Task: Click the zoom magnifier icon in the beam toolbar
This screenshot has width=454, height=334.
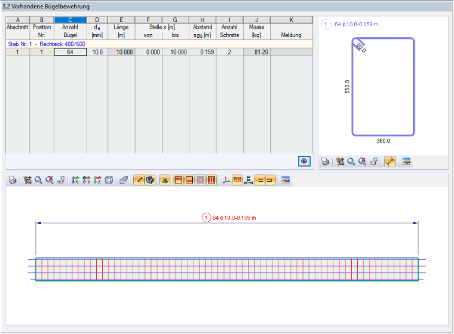Action: tap(38, 180)
